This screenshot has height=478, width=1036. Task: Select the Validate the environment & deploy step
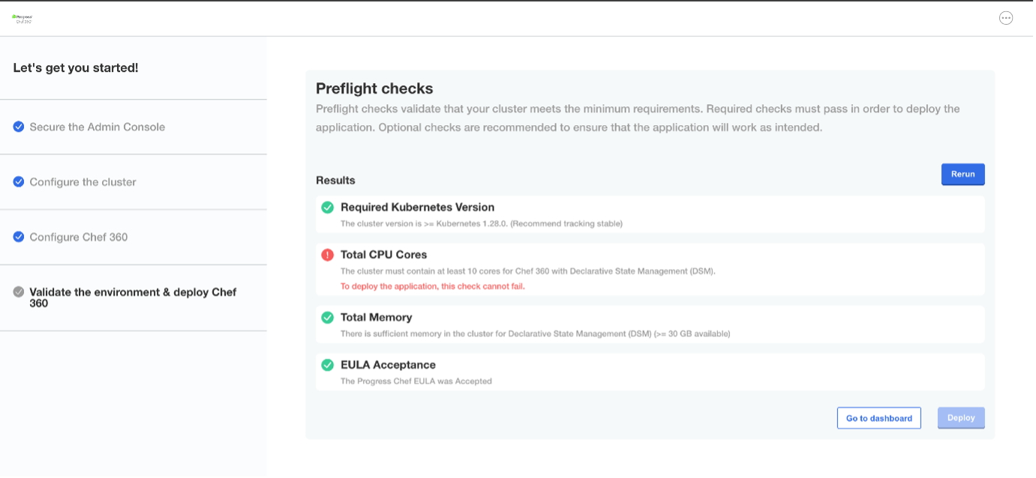(133, 297)
